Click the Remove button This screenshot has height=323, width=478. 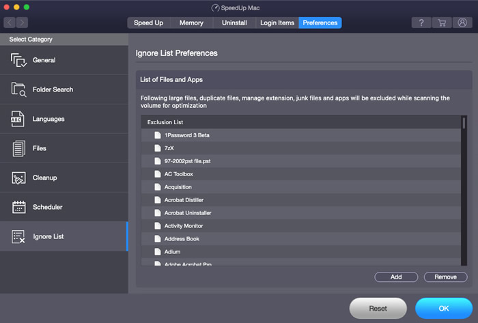point(445,277)
